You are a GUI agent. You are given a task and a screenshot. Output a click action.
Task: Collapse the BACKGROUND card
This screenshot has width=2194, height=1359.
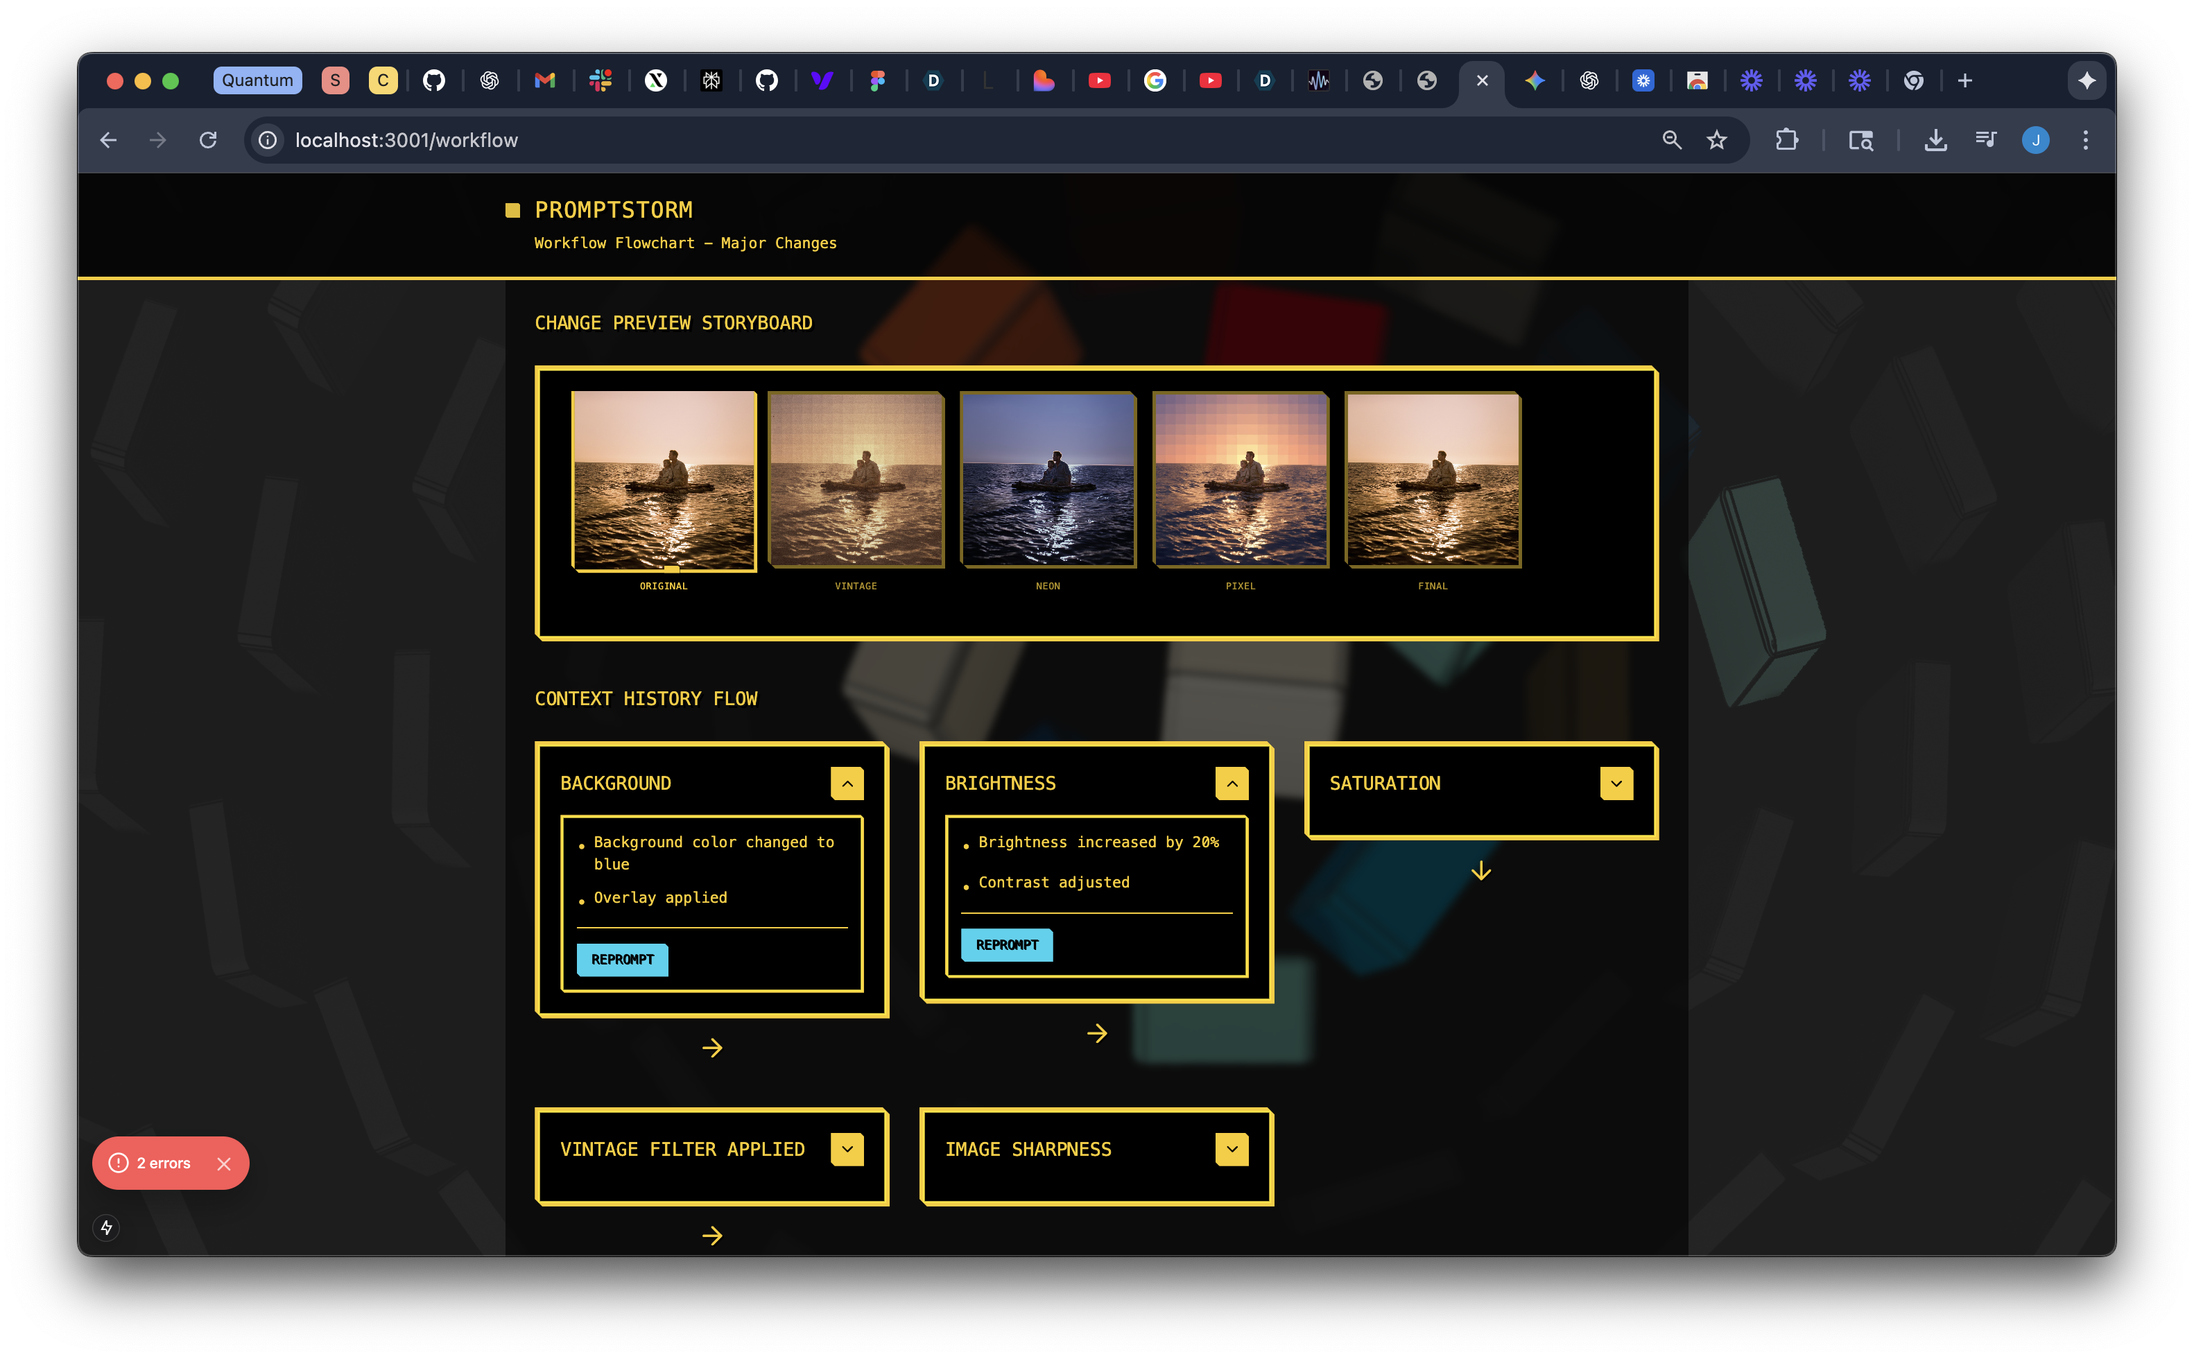847,784
